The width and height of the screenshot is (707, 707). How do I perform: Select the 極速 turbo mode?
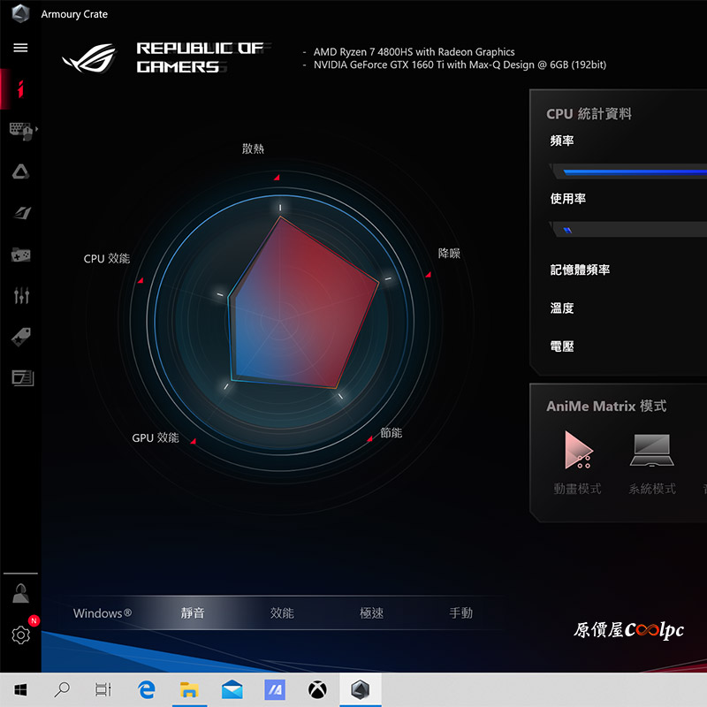(x=371, y=613)
